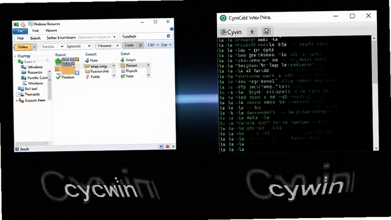
Task: Click the arrow icon beside the orange Home button
Action: [34, 47]
